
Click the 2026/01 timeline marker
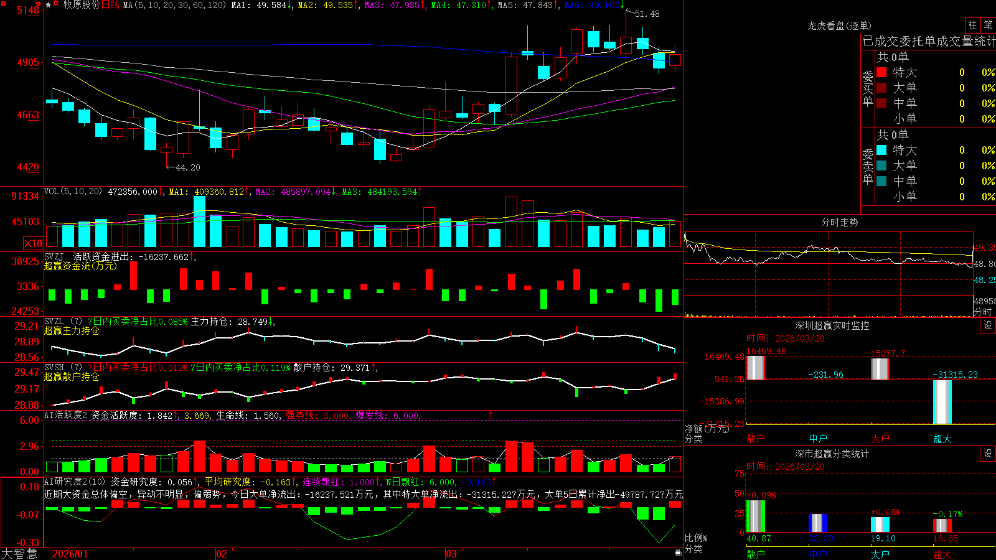pos(70,554)
